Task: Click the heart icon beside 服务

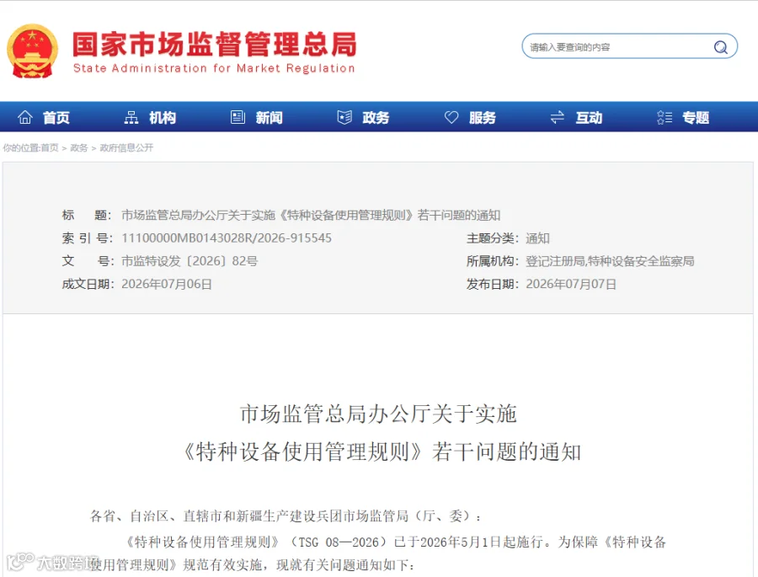Action: 451,117
